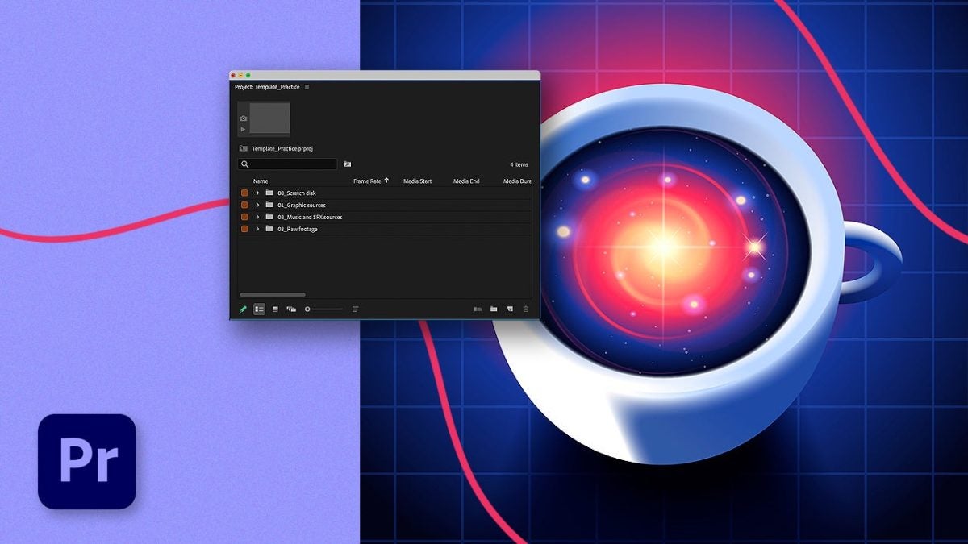Click the Clear (trash) icon to delete
The width and height of the screenshot is (968, 544).
coord(524,309)
